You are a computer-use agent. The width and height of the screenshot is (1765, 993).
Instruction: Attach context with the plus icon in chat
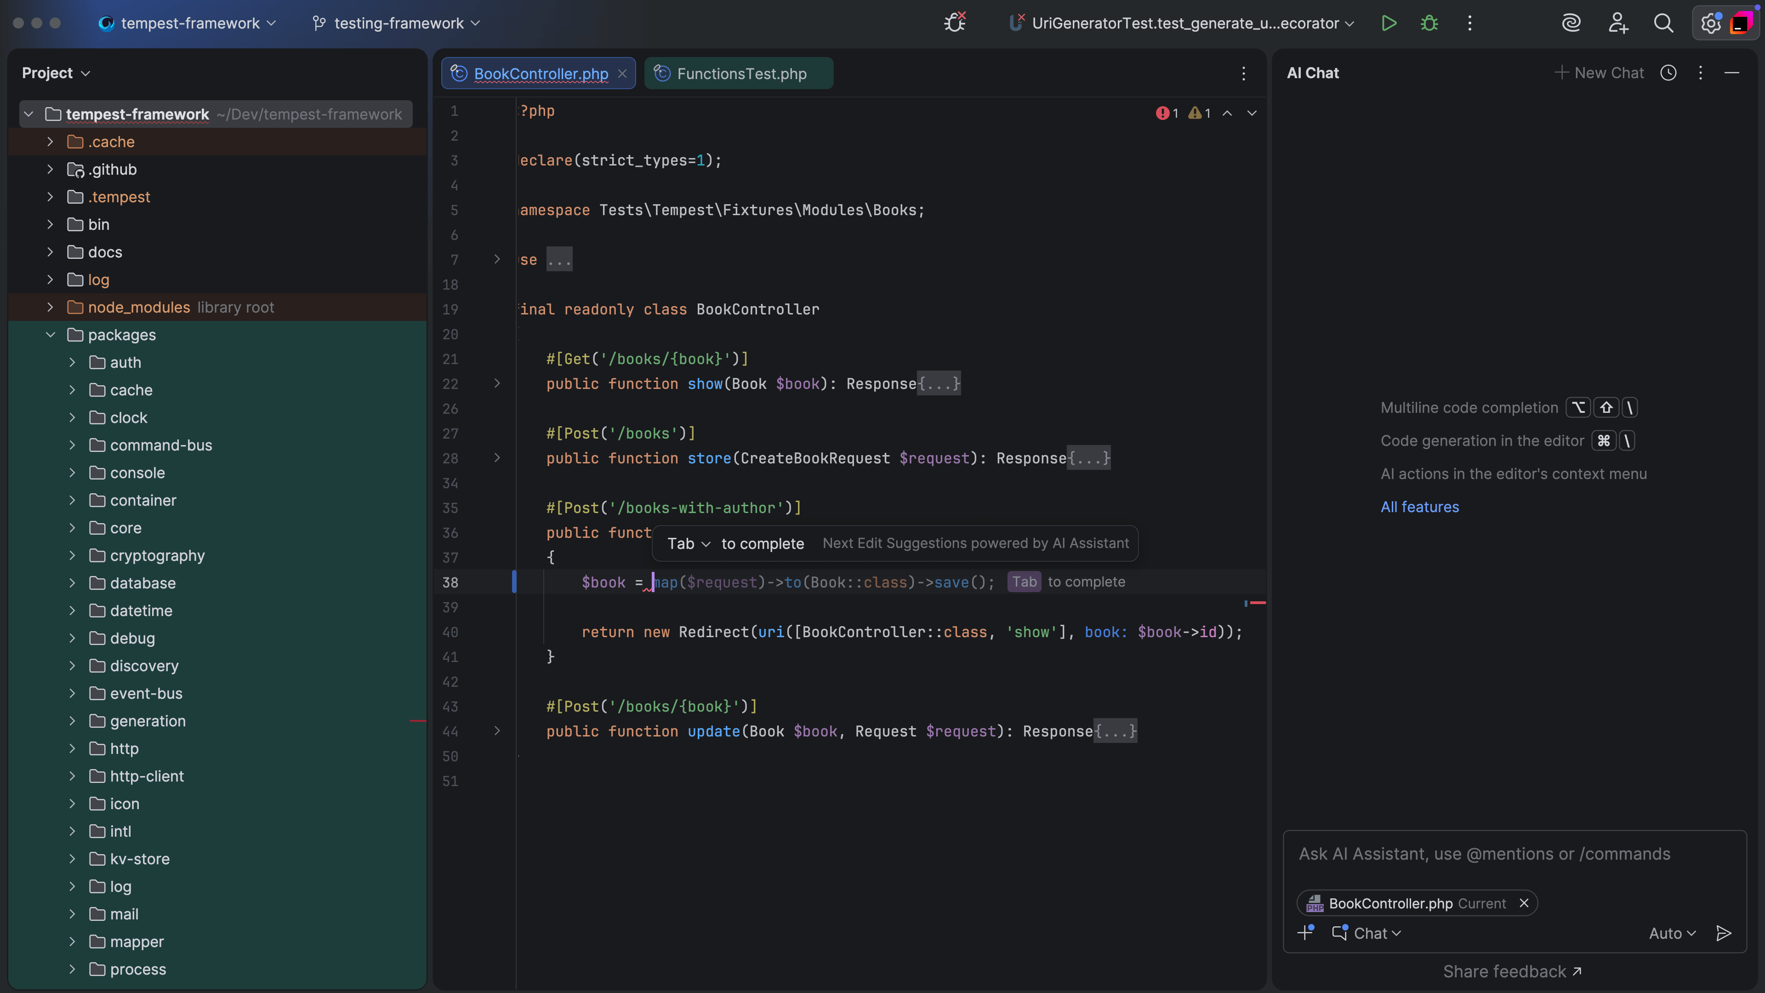[x=1305, y=933]
